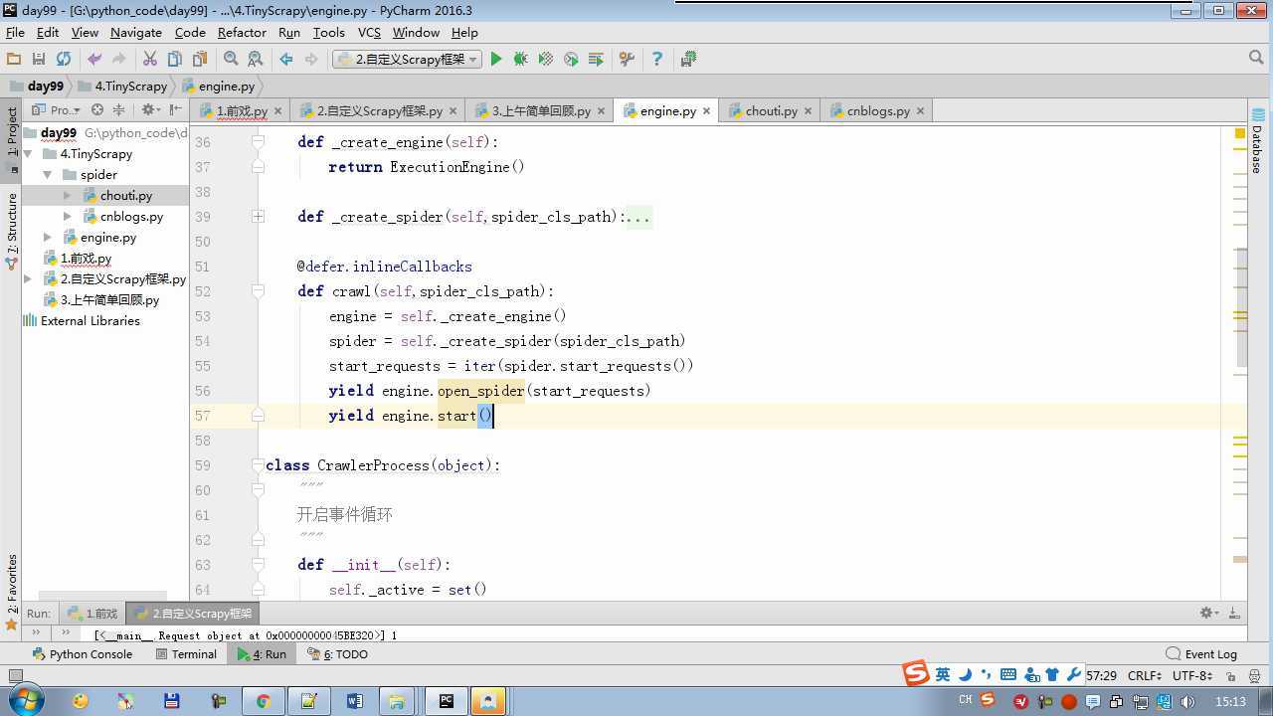Click the Profile run icon
The width and height of the screenshot is (1273, 716).
coord(571,60)
